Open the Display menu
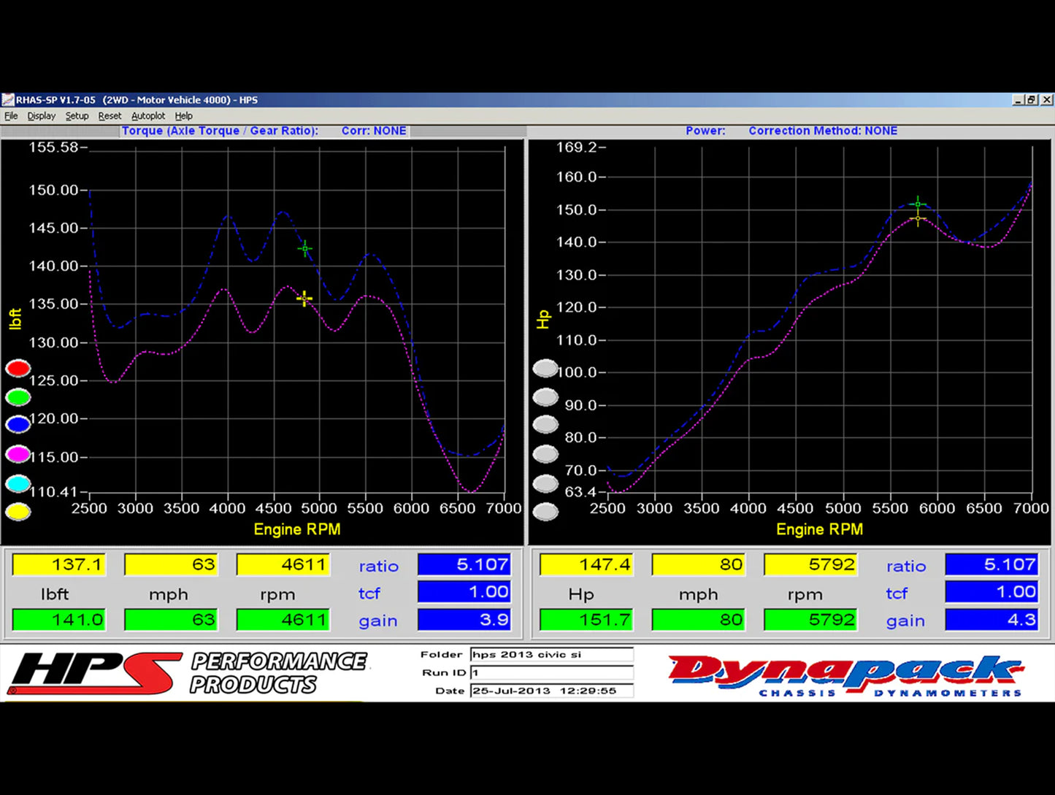Screen dimensions: 1055x795 click(x=42, y=116)
